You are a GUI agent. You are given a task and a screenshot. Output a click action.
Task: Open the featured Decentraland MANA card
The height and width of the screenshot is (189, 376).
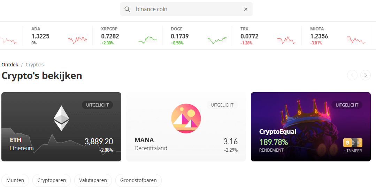coord(186,127)
